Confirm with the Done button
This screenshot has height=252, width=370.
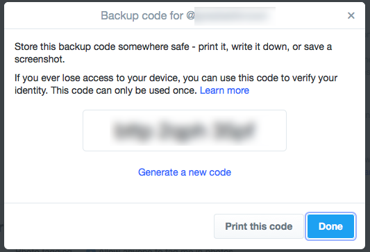(330, 226)
